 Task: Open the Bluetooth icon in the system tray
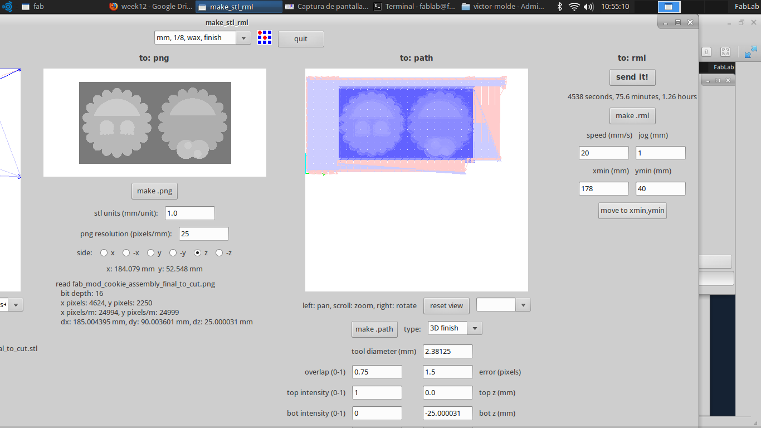pyautogui.click(x=559, y=7)
